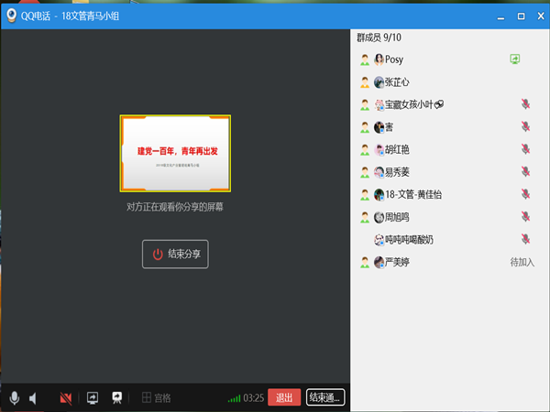Click the 结束分享 stop sharing button
Screen dimensions: 550x412
pos(175,255)
